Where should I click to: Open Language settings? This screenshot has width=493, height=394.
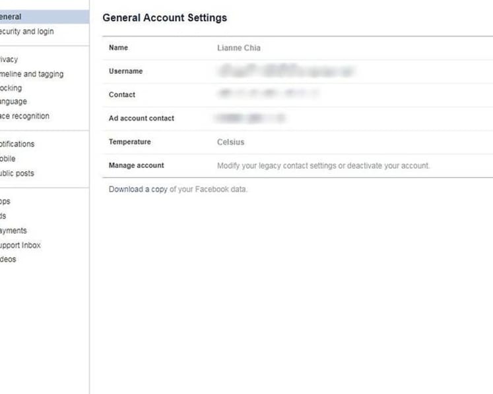coord(13,101)
